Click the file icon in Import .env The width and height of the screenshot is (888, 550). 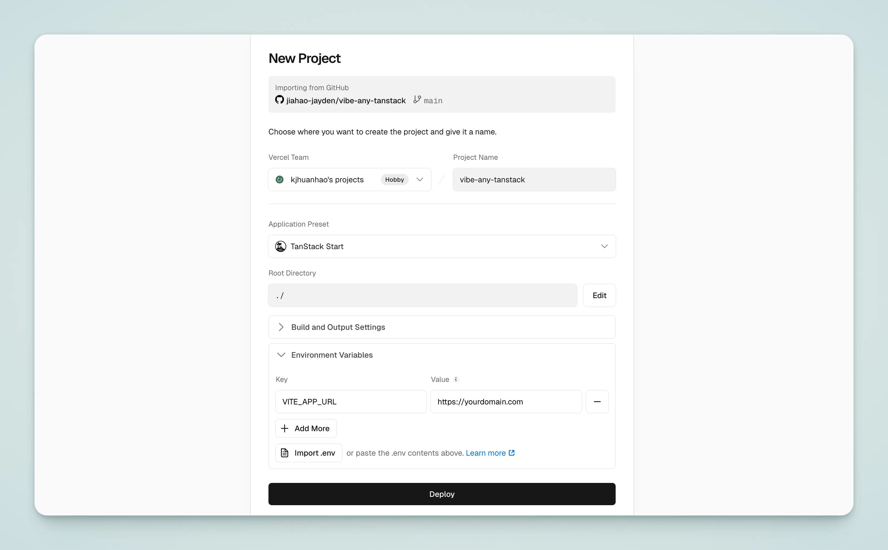coord(285,453)
